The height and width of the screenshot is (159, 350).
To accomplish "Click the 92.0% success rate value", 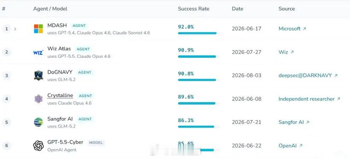I will [186, 27].
